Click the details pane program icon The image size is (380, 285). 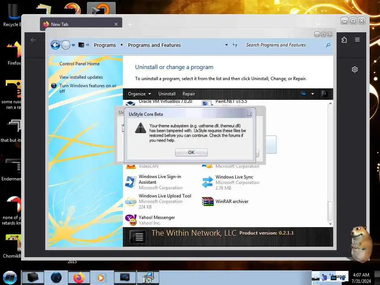coord(138,237)
